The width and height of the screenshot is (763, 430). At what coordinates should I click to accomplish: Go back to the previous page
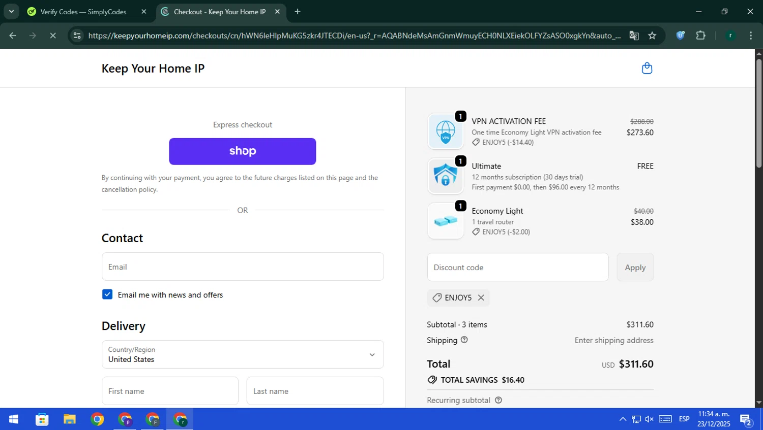point(13,36)
